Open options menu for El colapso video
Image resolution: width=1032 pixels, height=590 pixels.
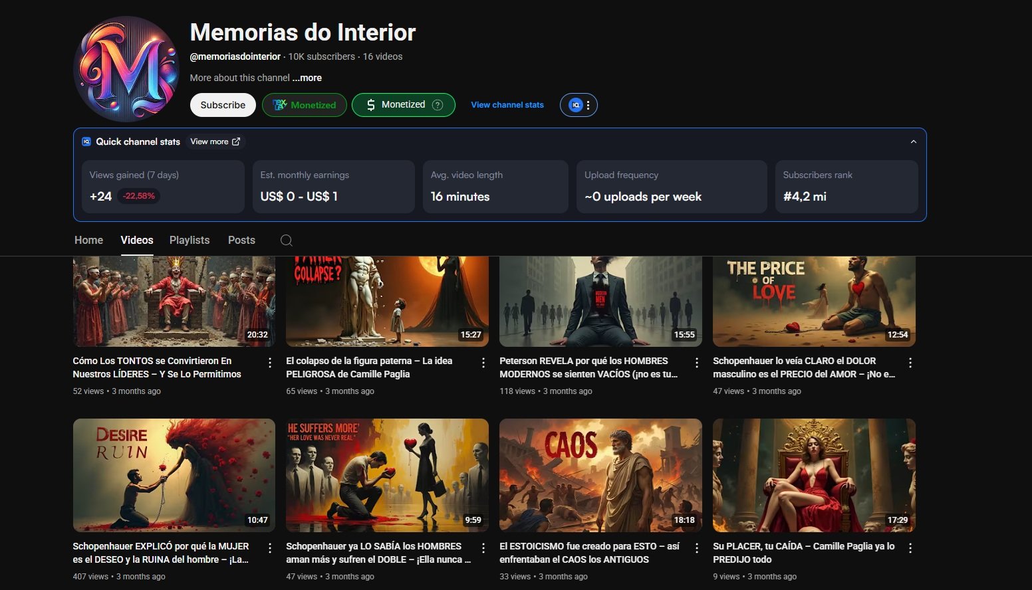point(483,363)
